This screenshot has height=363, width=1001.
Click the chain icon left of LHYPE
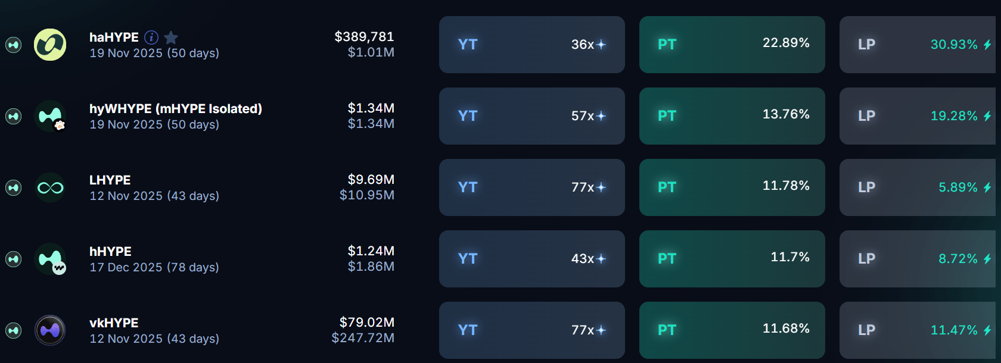(13, 187)
